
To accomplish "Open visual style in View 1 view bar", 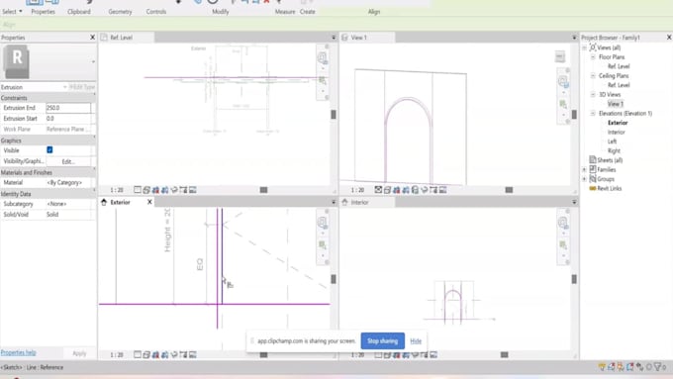I will (387, 190).
